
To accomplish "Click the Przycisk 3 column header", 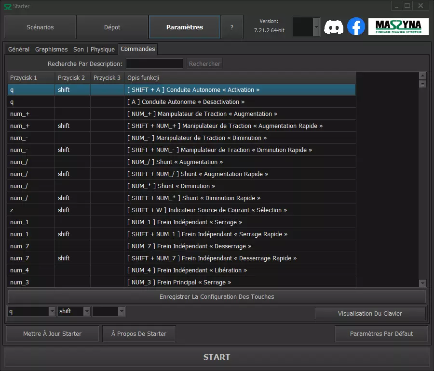I will pyautogui.click(x=107, y=78).
